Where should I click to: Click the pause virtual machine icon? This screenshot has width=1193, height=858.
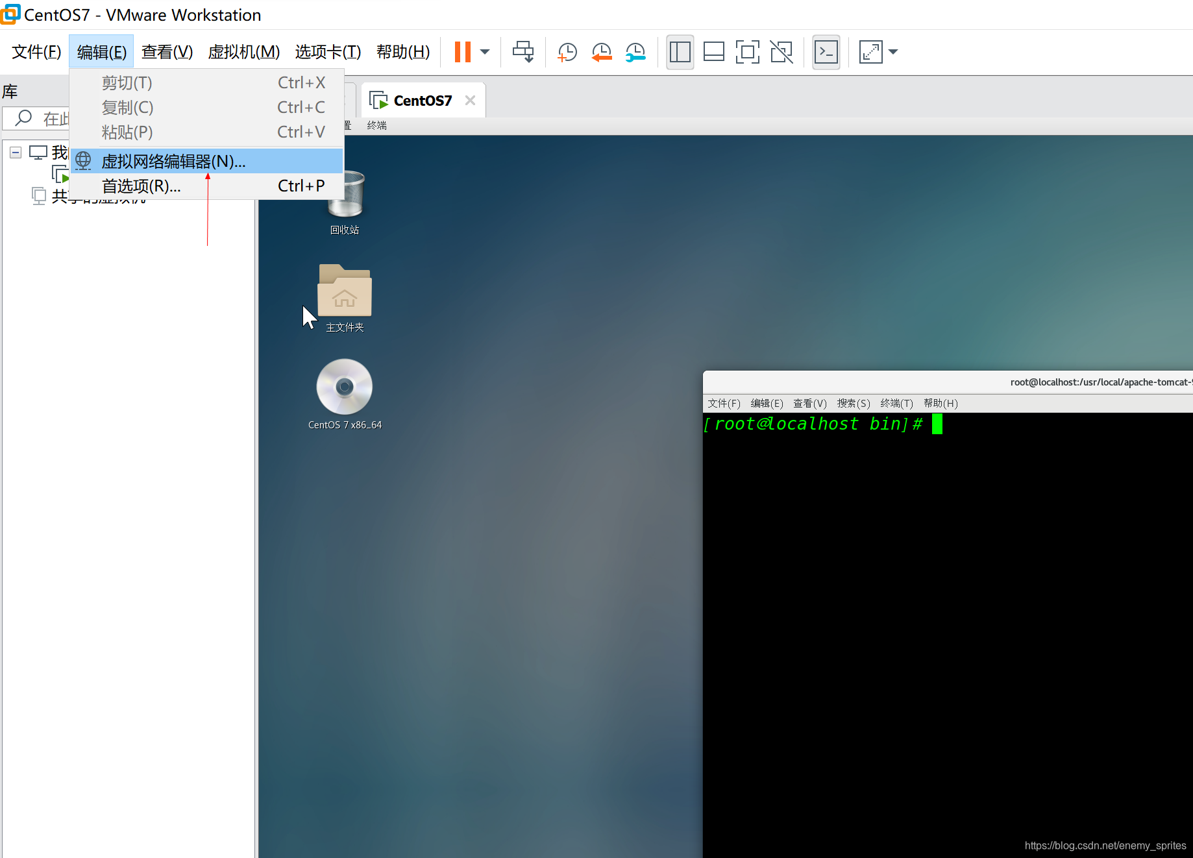pos(462,52)
